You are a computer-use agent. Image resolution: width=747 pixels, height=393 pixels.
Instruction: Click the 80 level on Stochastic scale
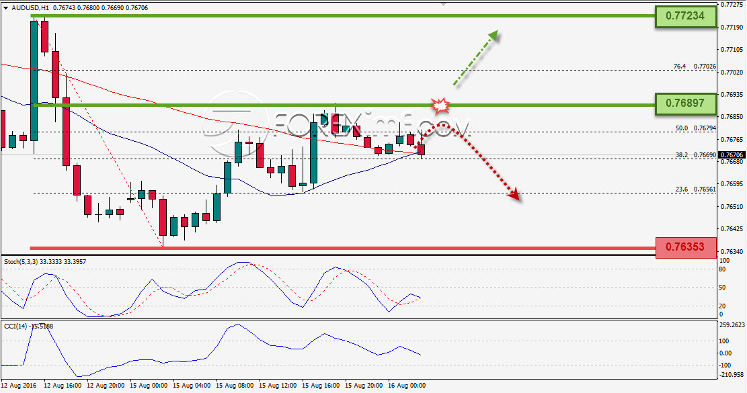[723, 269]
